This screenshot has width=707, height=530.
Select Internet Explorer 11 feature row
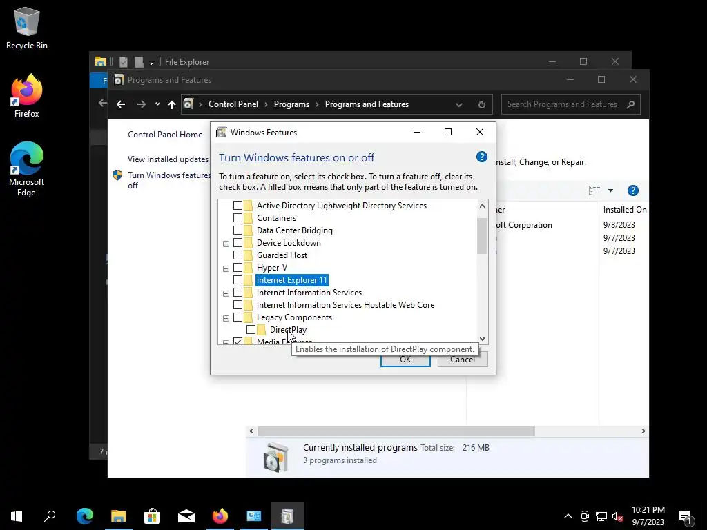(292, 280)
